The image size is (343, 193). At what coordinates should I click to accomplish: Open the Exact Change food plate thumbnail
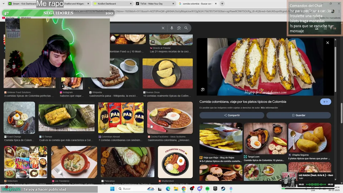(19, 118)
